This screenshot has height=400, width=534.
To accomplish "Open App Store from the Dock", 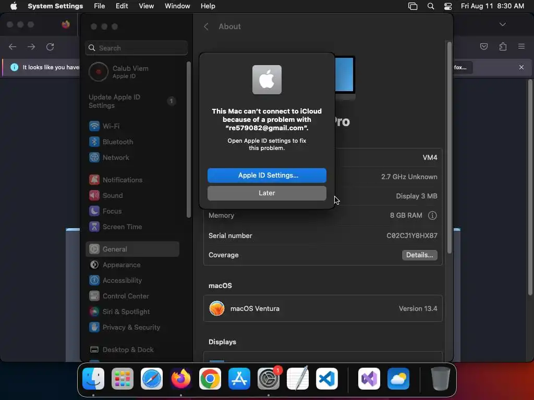I will pyautogui.click(x=239, y=379).
